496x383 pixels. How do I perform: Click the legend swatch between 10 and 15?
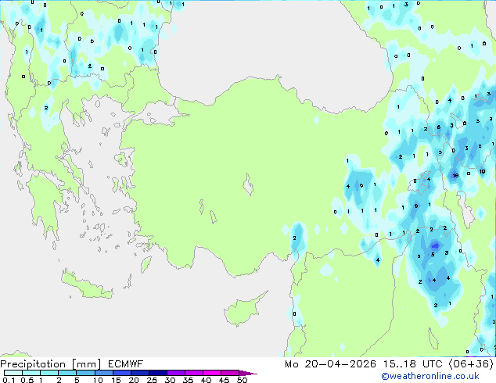(104, 373)
